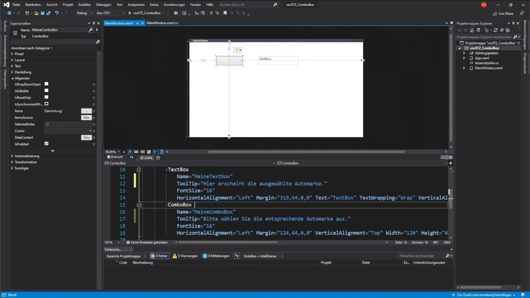
Task: Toggle the IsEditable checkbox
Action: [x=46, y=91]
